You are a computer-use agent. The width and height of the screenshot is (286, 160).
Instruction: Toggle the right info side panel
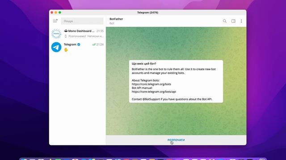click(233, 21)
